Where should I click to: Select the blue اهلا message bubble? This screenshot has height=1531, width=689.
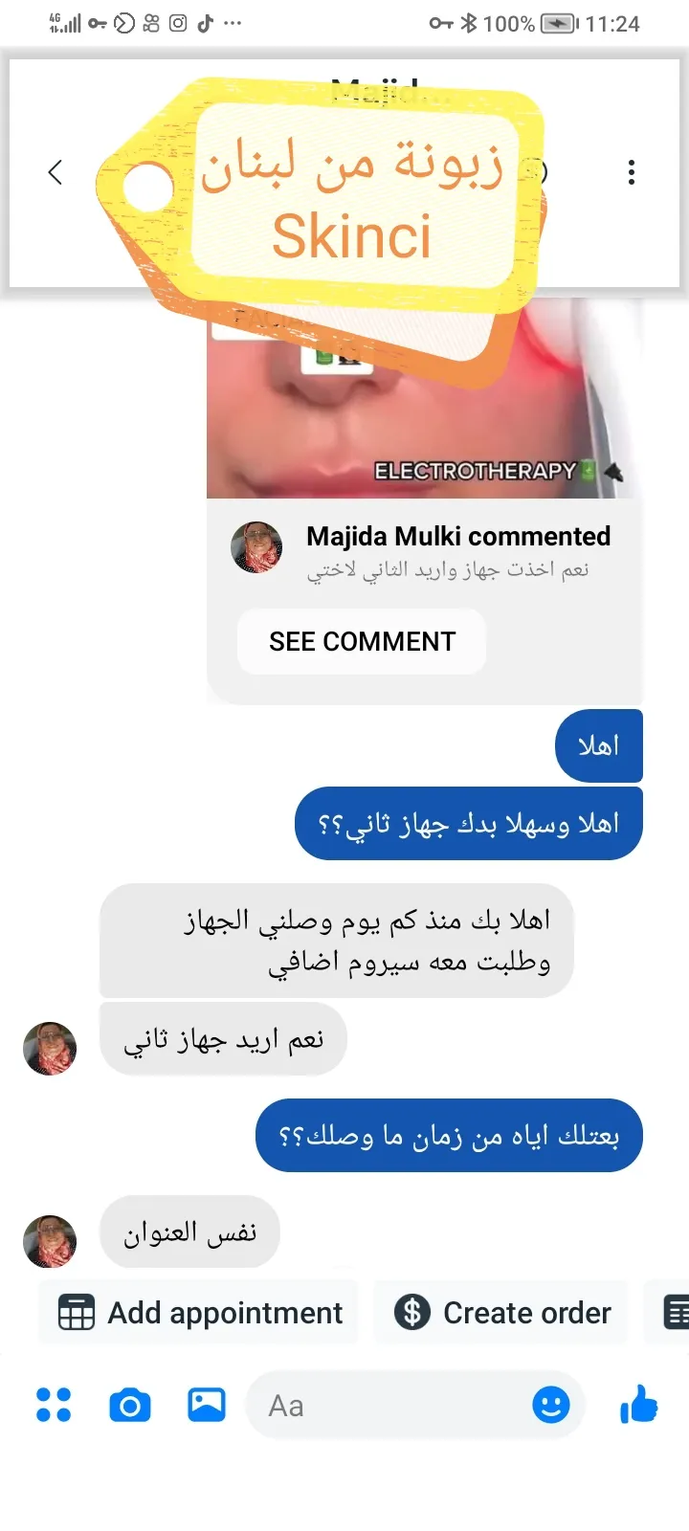pyautogui.click(x=599, y=745)
